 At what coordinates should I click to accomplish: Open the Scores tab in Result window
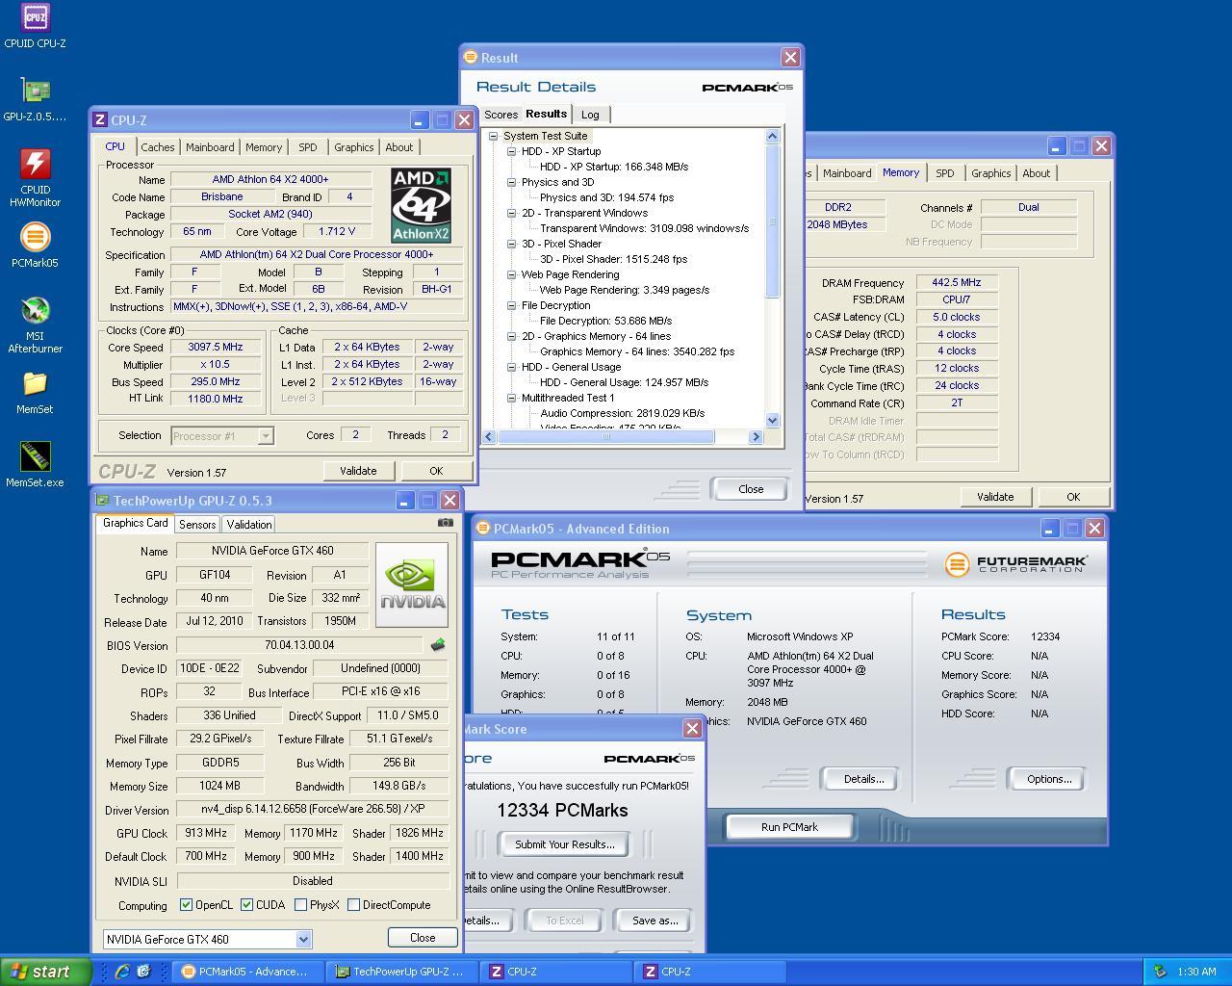500,115
